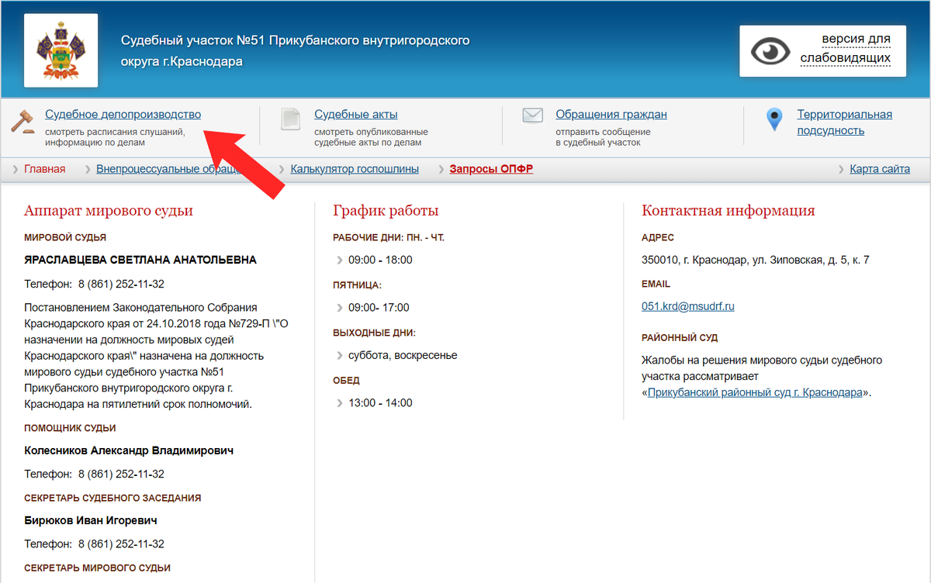The width and height of the screenshot is (931, 583).
Task: Open Обращения граждан section
Action: (611, 115)
